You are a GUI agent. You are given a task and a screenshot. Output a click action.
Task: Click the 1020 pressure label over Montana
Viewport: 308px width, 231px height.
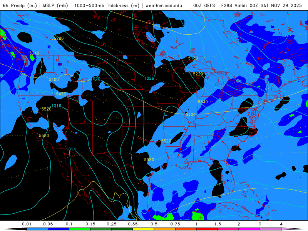click(96, 79)
